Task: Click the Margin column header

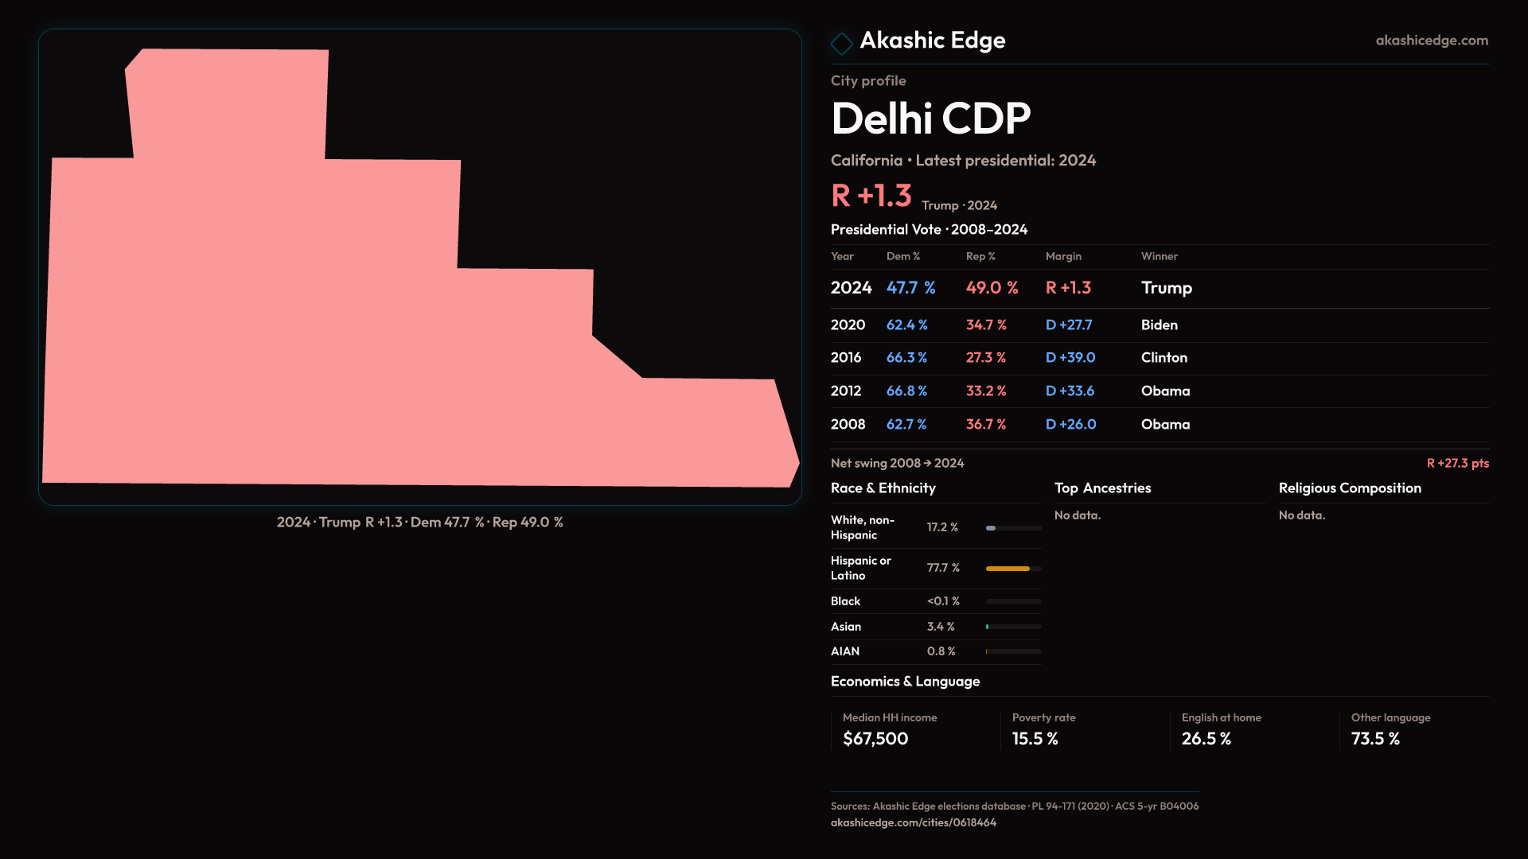Action: [x=1063, y=256]
